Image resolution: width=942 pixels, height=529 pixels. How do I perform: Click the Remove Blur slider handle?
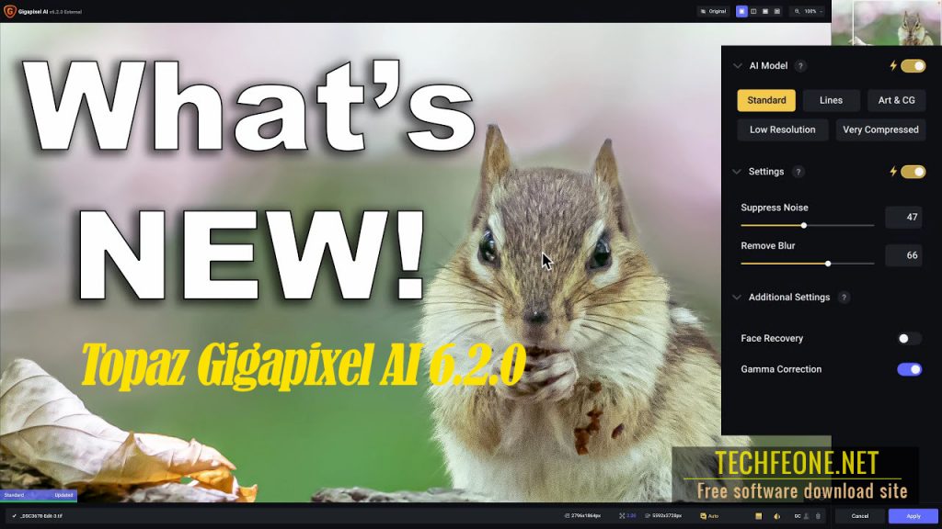pyautogui.click(x=828, y=264)
